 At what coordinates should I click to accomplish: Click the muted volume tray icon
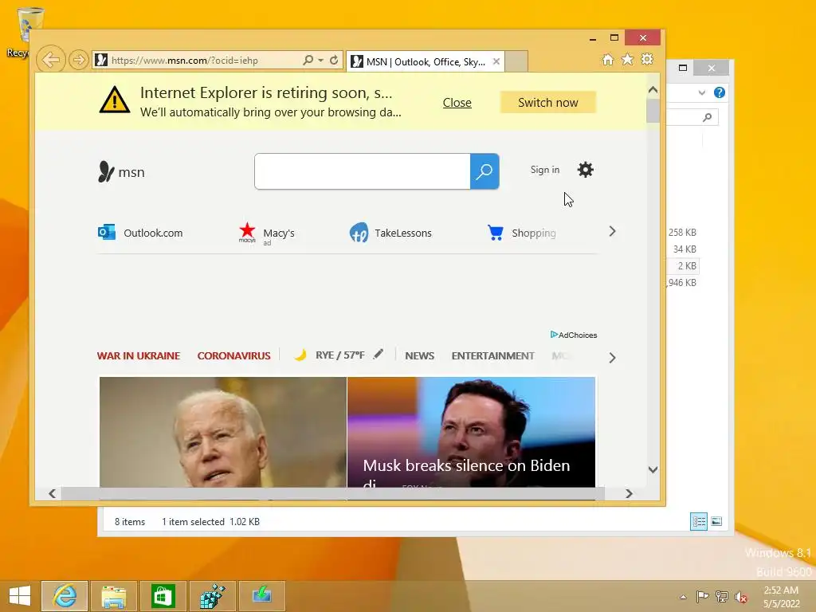741,597
